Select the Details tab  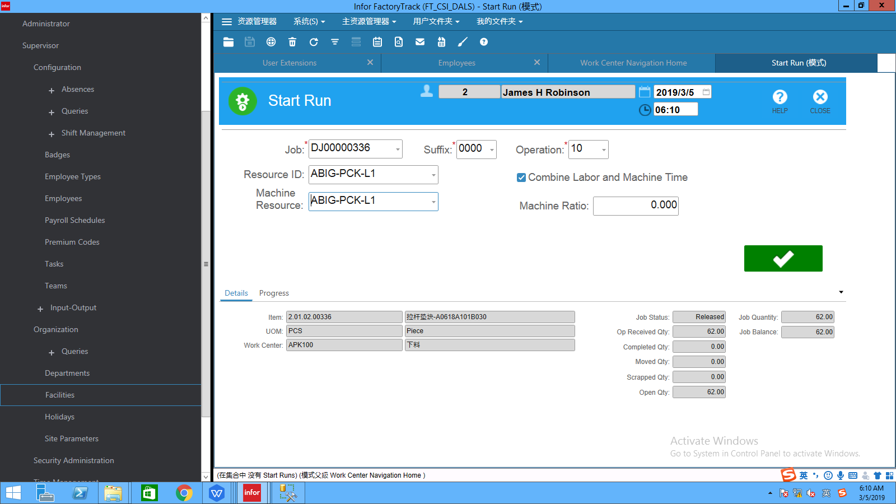pos(236,293)
